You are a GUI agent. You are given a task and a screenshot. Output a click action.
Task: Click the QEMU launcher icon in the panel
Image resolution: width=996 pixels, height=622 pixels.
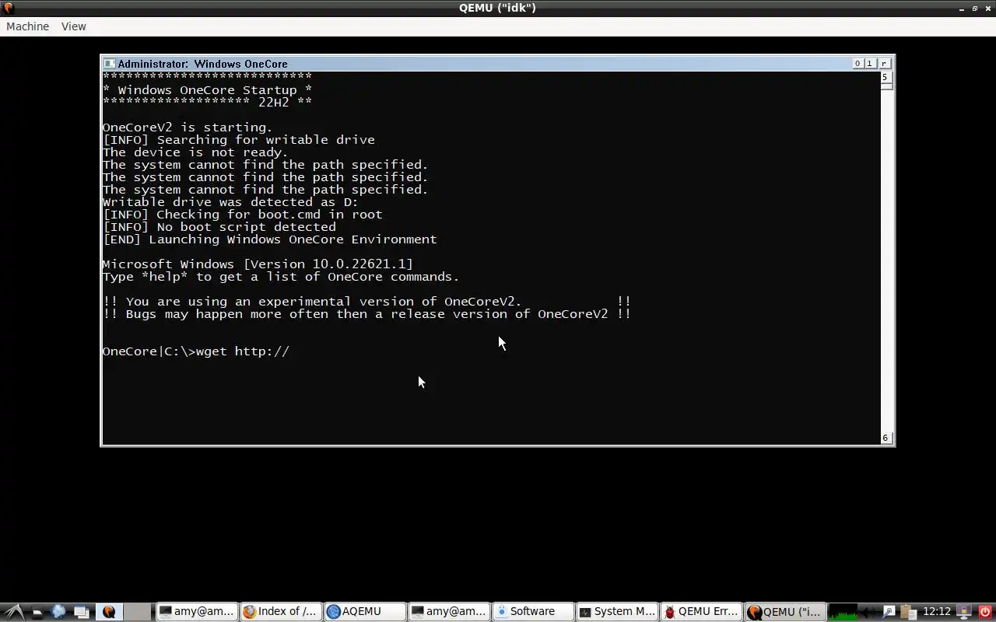(109, 612)
